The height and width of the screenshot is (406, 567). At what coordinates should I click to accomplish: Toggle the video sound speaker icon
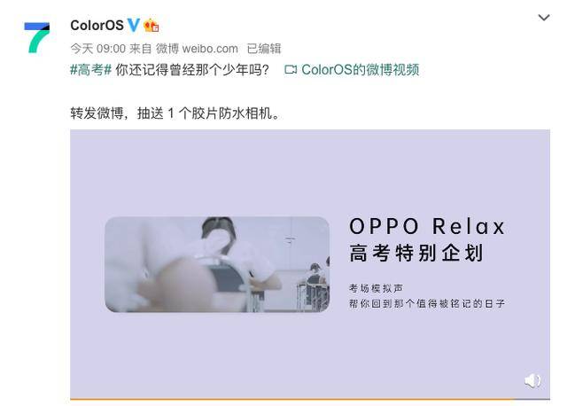click(x=532, y=380)
